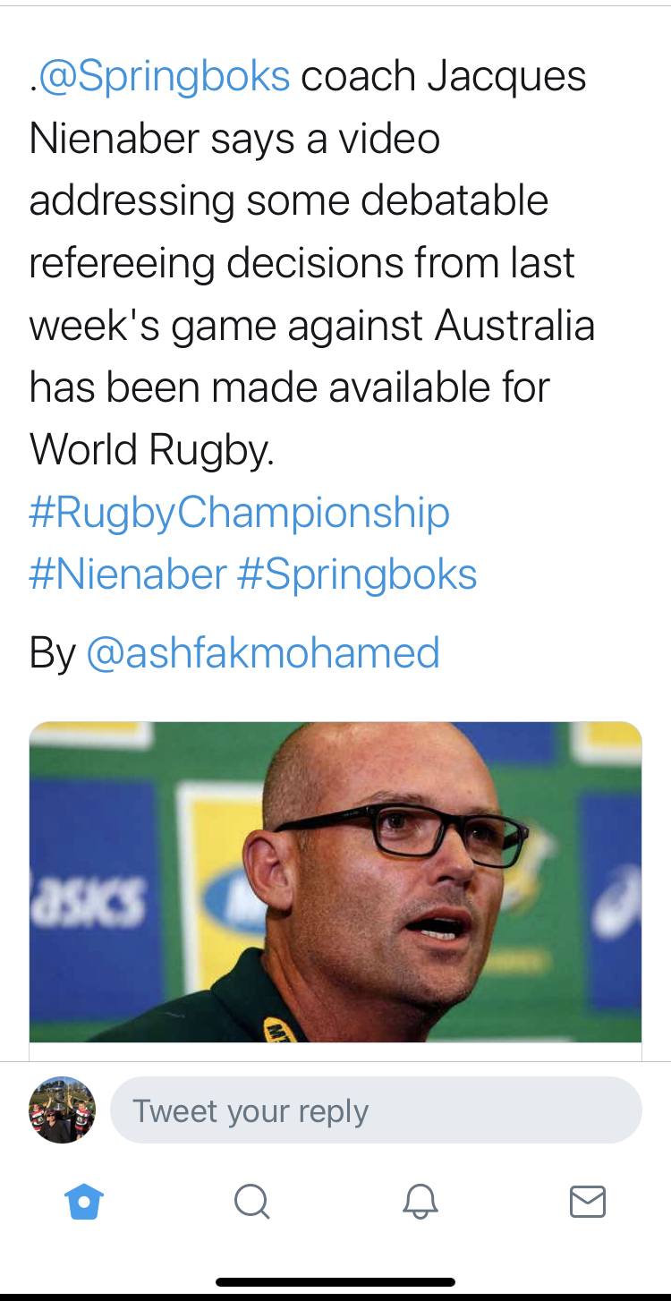Tap your profile avatar beside reply box
Screen dimensions: 671x1301
click(x=63, y=1110)
